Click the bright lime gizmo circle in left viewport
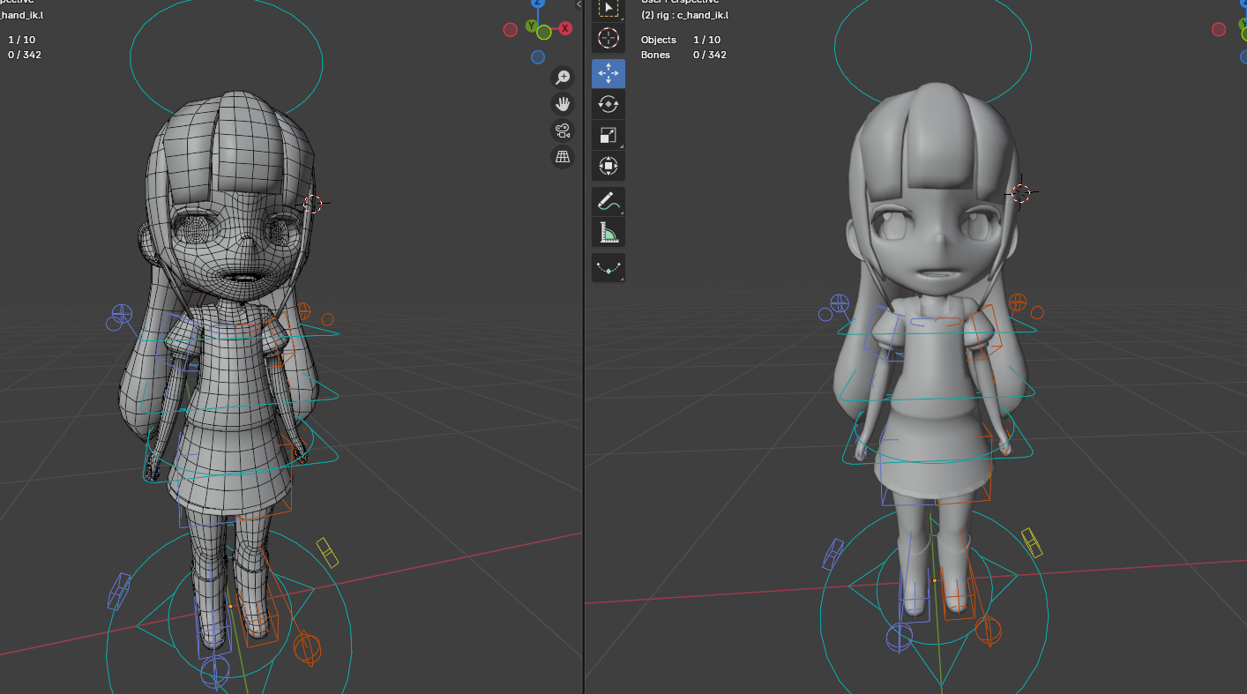Viewport: 1247px width, 694px height. coord(544,33)
